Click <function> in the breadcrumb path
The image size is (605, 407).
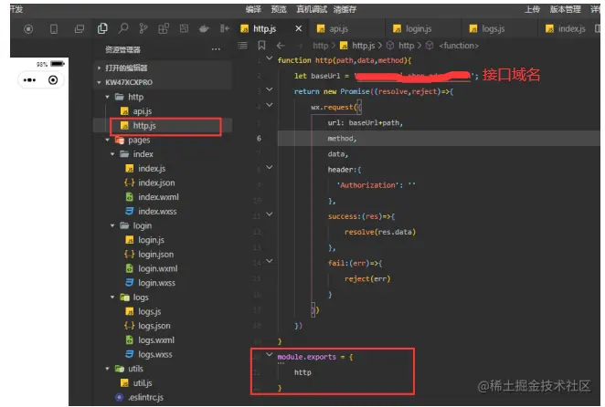(459, 46)
